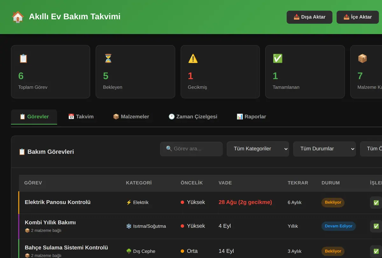The width and height of the screenshot is (382, 258).
Task: Select the Bekleyen count 5
Action: tap(106, 76)
